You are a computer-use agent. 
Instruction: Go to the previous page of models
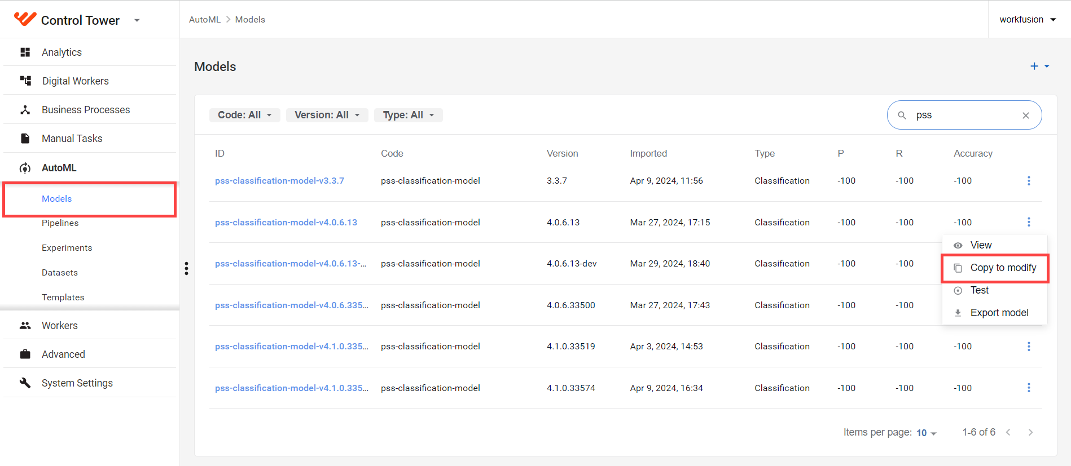tap(1008, 432)
